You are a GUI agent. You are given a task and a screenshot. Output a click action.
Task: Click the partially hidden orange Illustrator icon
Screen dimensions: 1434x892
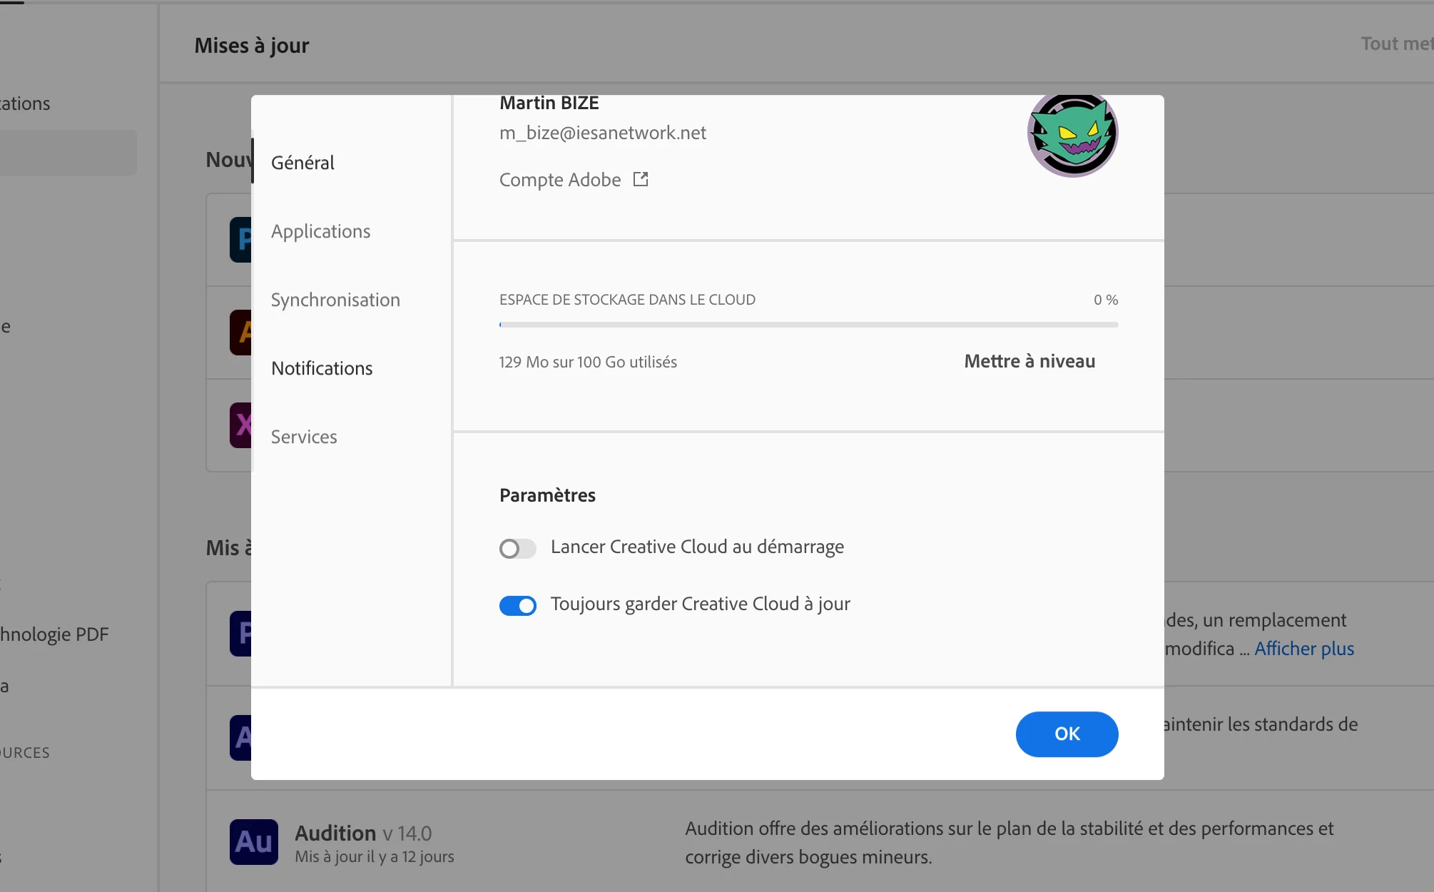(x=241, y=333)
